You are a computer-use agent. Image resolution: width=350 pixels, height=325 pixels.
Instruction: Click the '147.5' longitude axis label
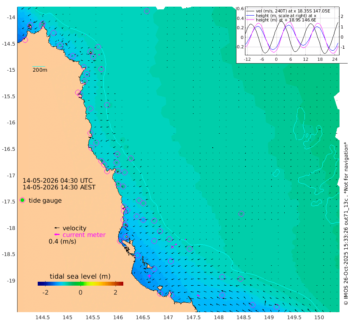click(x=194, y=317)
